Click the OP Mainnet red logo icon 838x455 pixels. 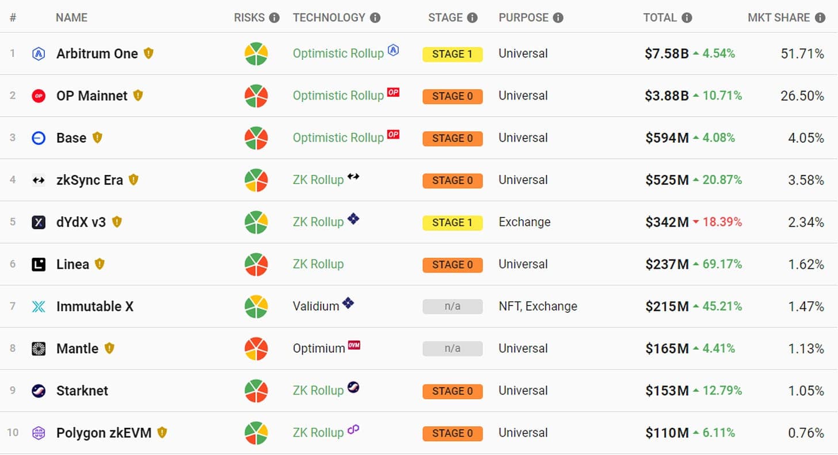point(39,96)
